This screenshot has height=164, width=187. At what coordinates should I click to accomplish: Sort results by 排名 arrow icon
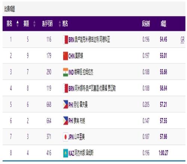pos(18,24)
